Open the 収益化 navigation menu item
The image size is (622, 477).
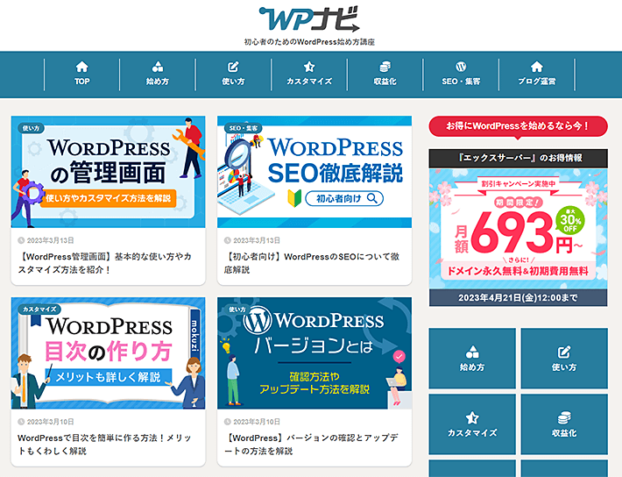point(385,75)
